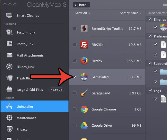The height and width of the screenshot is (140, 167).
Task: Select the GarageBand 1.91 GB size text
Action: (x=135, y=93)
